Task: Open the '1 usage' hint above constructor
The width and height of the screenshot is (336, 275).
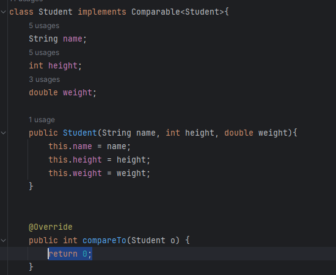Action: pyautogui.click(x=42, y=120)
